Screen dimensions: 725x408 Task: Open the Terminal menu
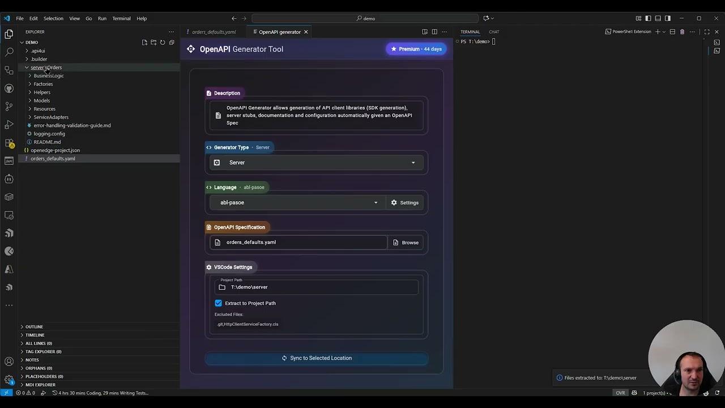click(x=121, y=18)
